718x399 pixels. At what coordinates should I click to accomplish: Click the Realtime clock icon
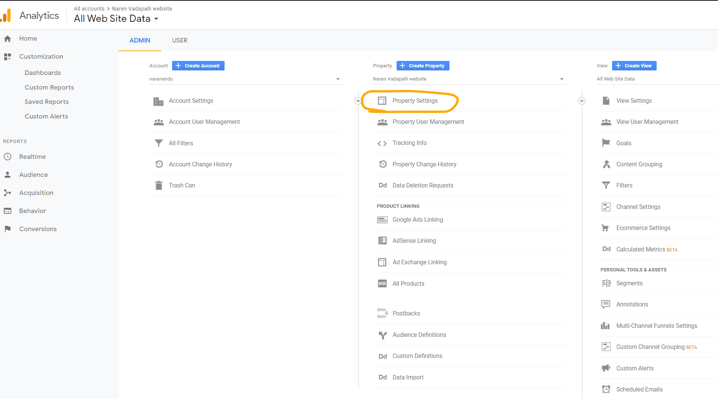(8, 157)
